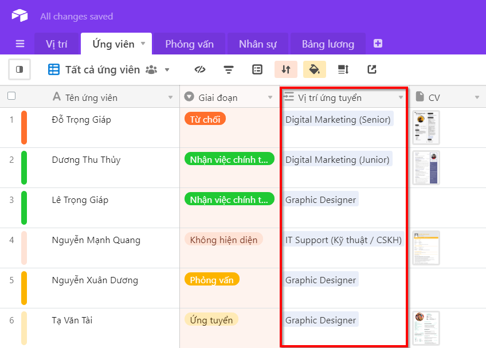The image size is (486, 348).
Task: Click the group records icon
Action: click(x=257, y=69)
